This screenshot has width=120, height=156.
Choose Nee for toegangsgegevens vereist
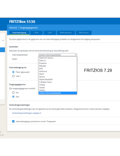coord(13,97)
